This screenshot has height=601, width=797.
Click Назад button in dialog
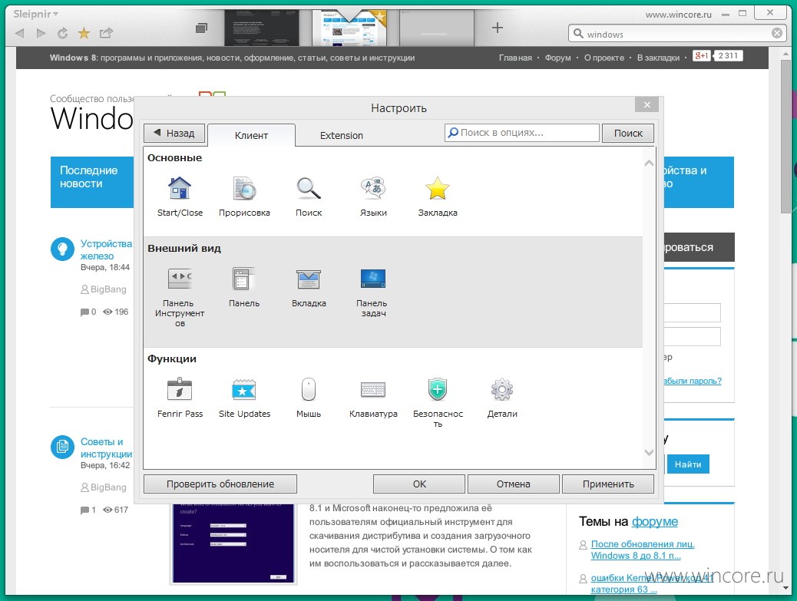click(x=174, y=133)
